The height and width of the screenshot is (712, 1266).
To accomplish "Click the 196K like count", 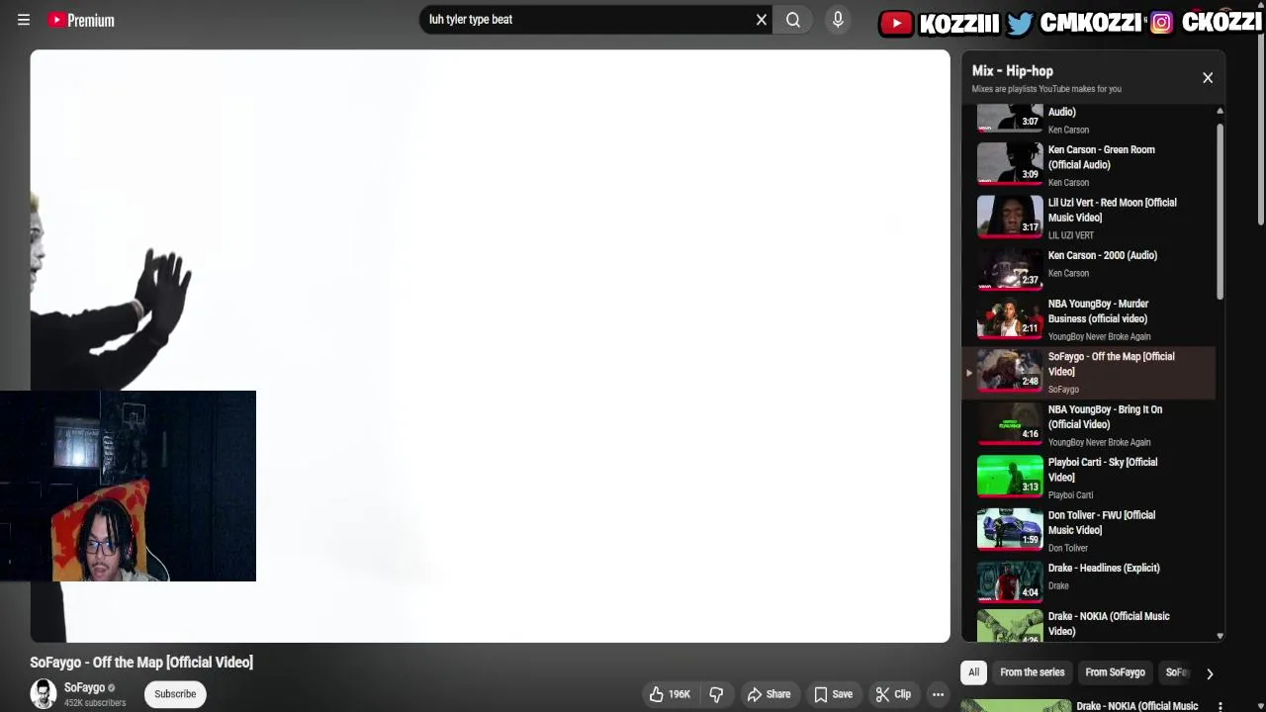I will coord(678,694).
